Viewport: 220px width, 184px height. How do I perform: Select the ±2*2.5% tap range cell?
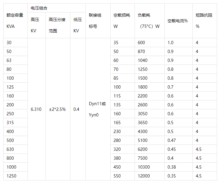57,109
